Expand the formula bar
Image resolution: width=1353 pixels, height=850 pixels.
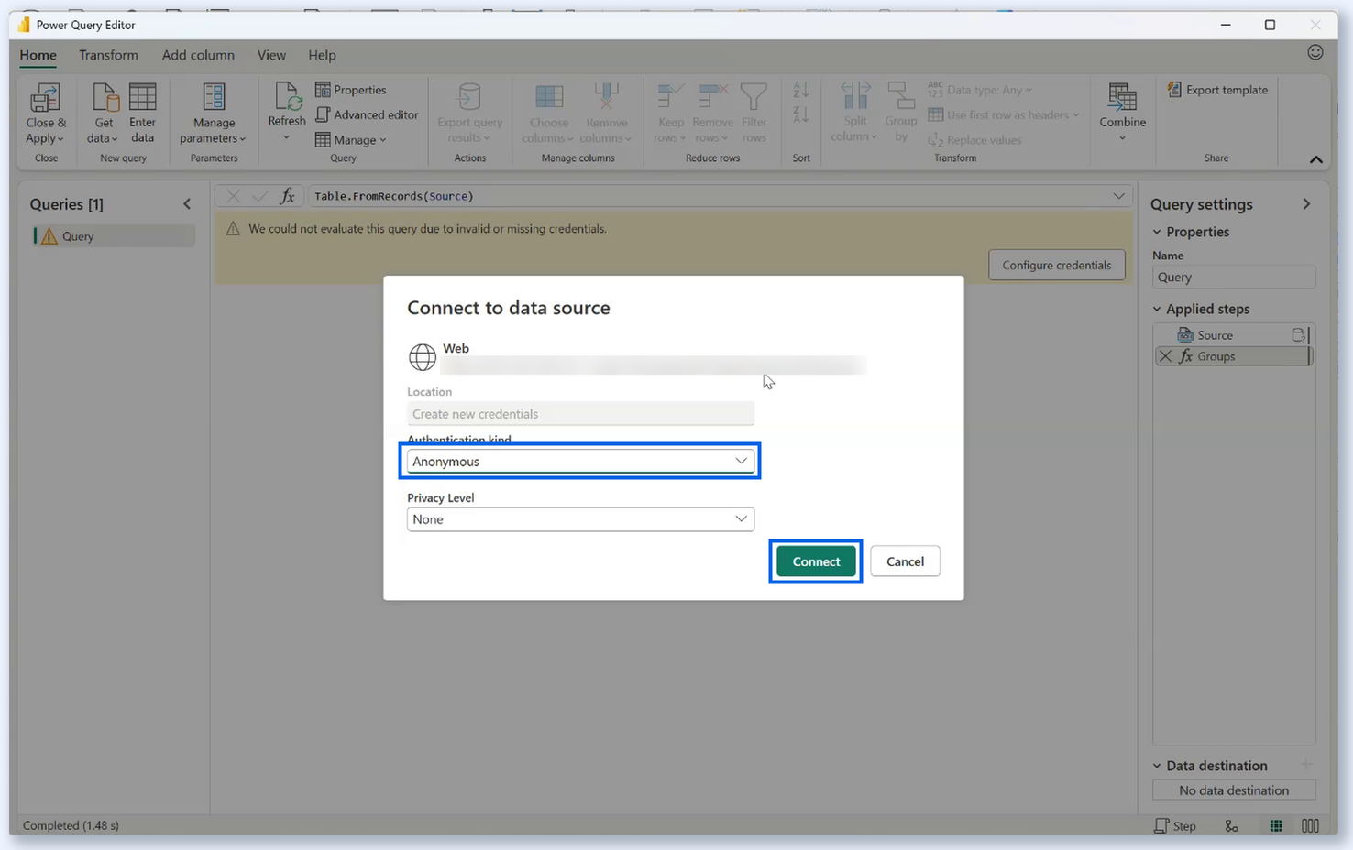point(1118,196)
